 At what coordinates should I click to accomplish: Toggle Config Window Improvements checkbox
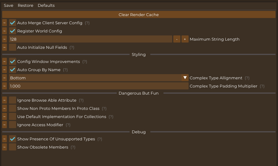[x=13, y=62]
